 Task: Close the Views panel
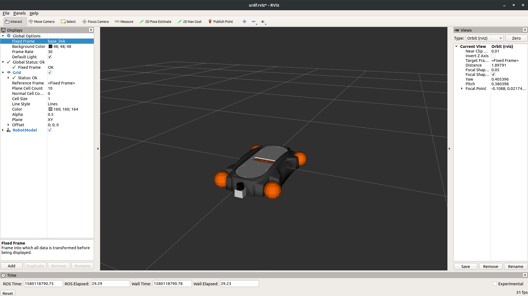(525, 30)
